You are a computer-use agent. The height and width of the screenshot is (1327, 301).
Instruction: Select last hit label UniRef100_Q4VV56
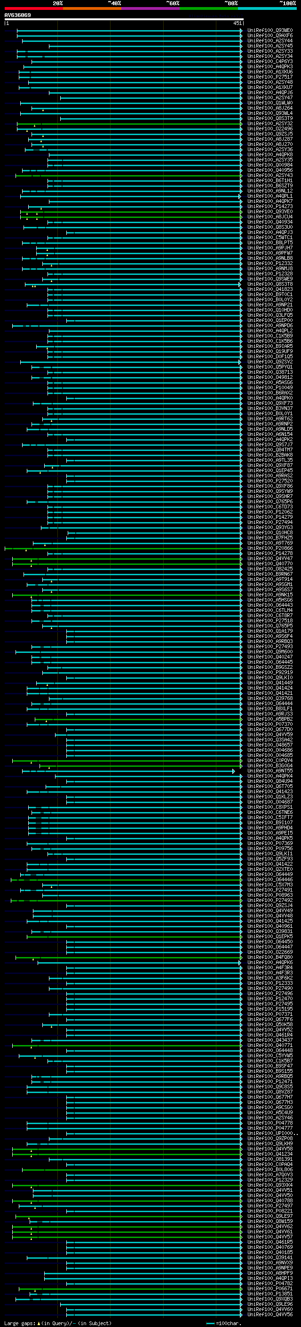270,1314
